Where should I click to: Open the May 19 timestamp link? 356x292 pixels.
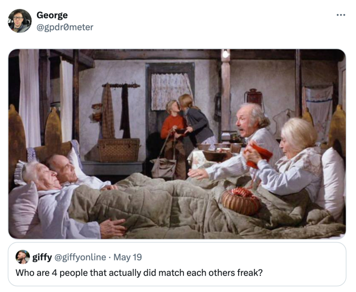tap(127, 257)
